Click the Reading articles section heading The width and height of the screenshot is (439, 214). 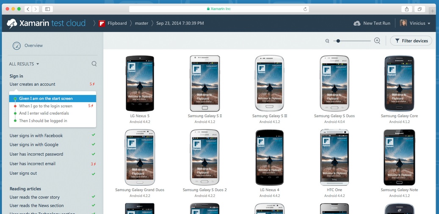coord(25,189)
